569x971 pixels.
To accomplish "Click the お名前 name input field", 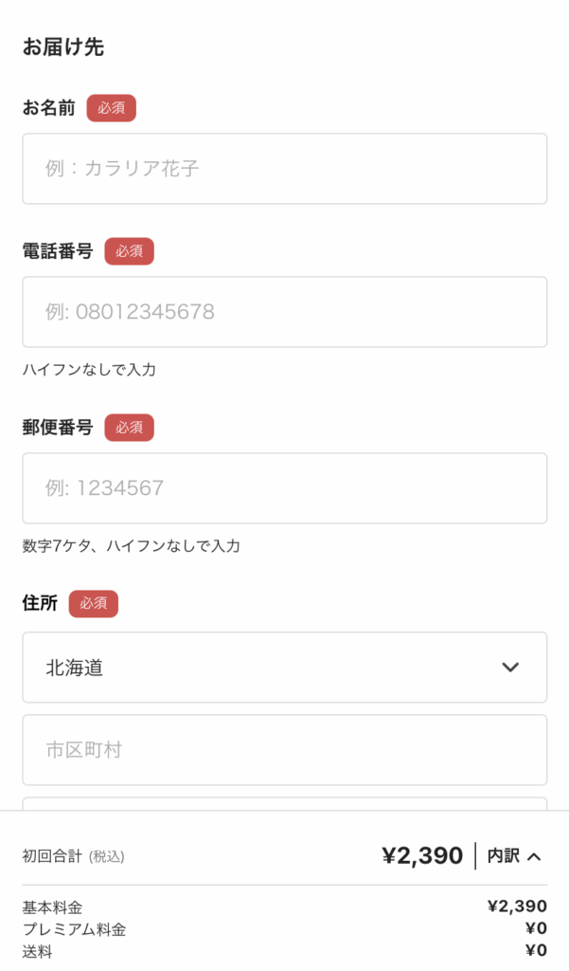I will pyautogui.click(x=284, y=169).
